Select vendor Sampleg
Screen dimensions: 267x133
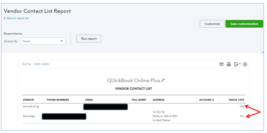[x=29, y=116]
